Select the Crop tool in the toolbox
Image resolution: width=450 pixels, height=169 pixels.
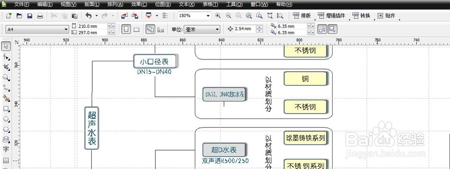pyautogui.click(x=6, y=67)
